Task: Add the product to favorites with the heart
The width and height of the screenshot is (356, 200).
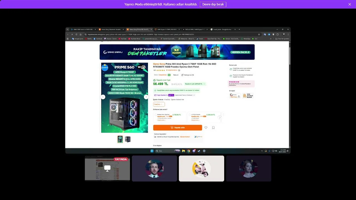Action: point(206,128)
